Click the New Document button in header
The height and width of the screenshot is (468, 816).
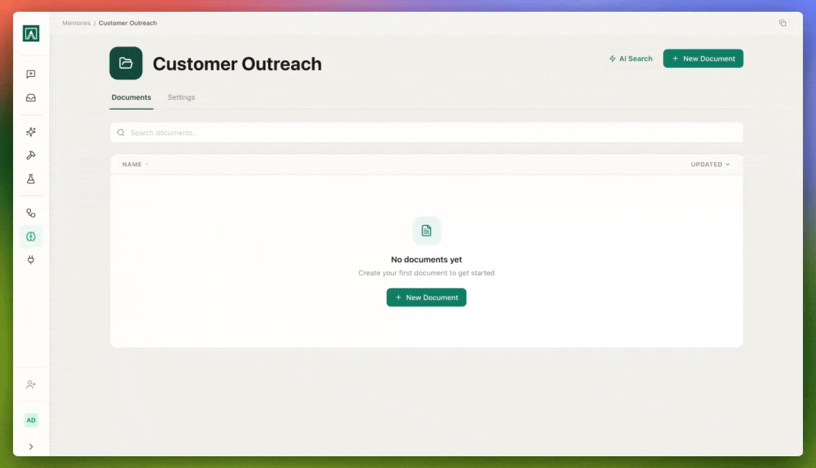[703, 59]
